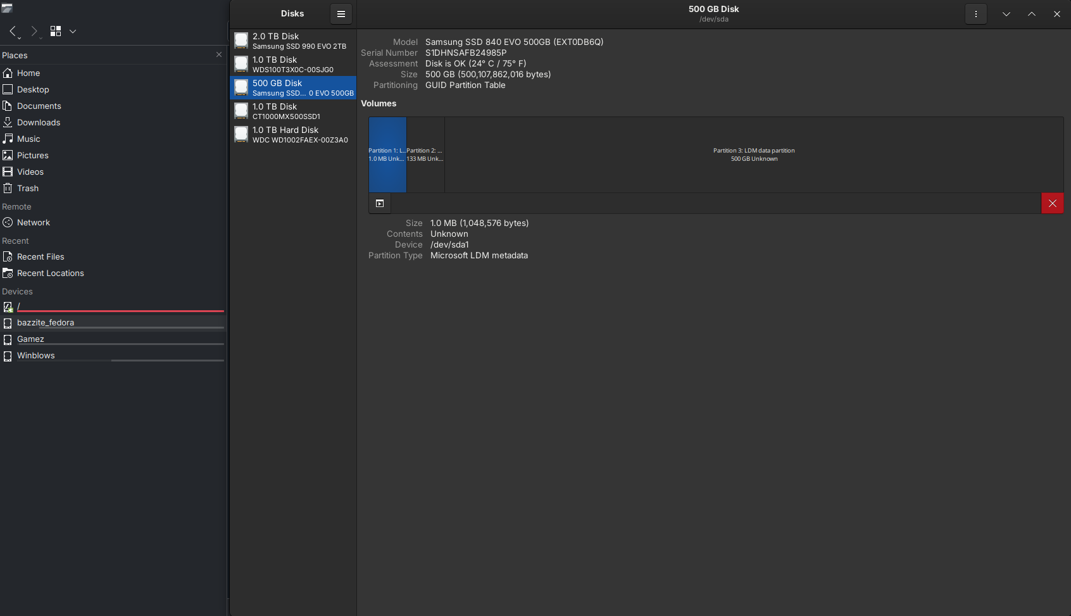Select Partition 3 LDM data partition in volumes

click(x=753, y=154)
